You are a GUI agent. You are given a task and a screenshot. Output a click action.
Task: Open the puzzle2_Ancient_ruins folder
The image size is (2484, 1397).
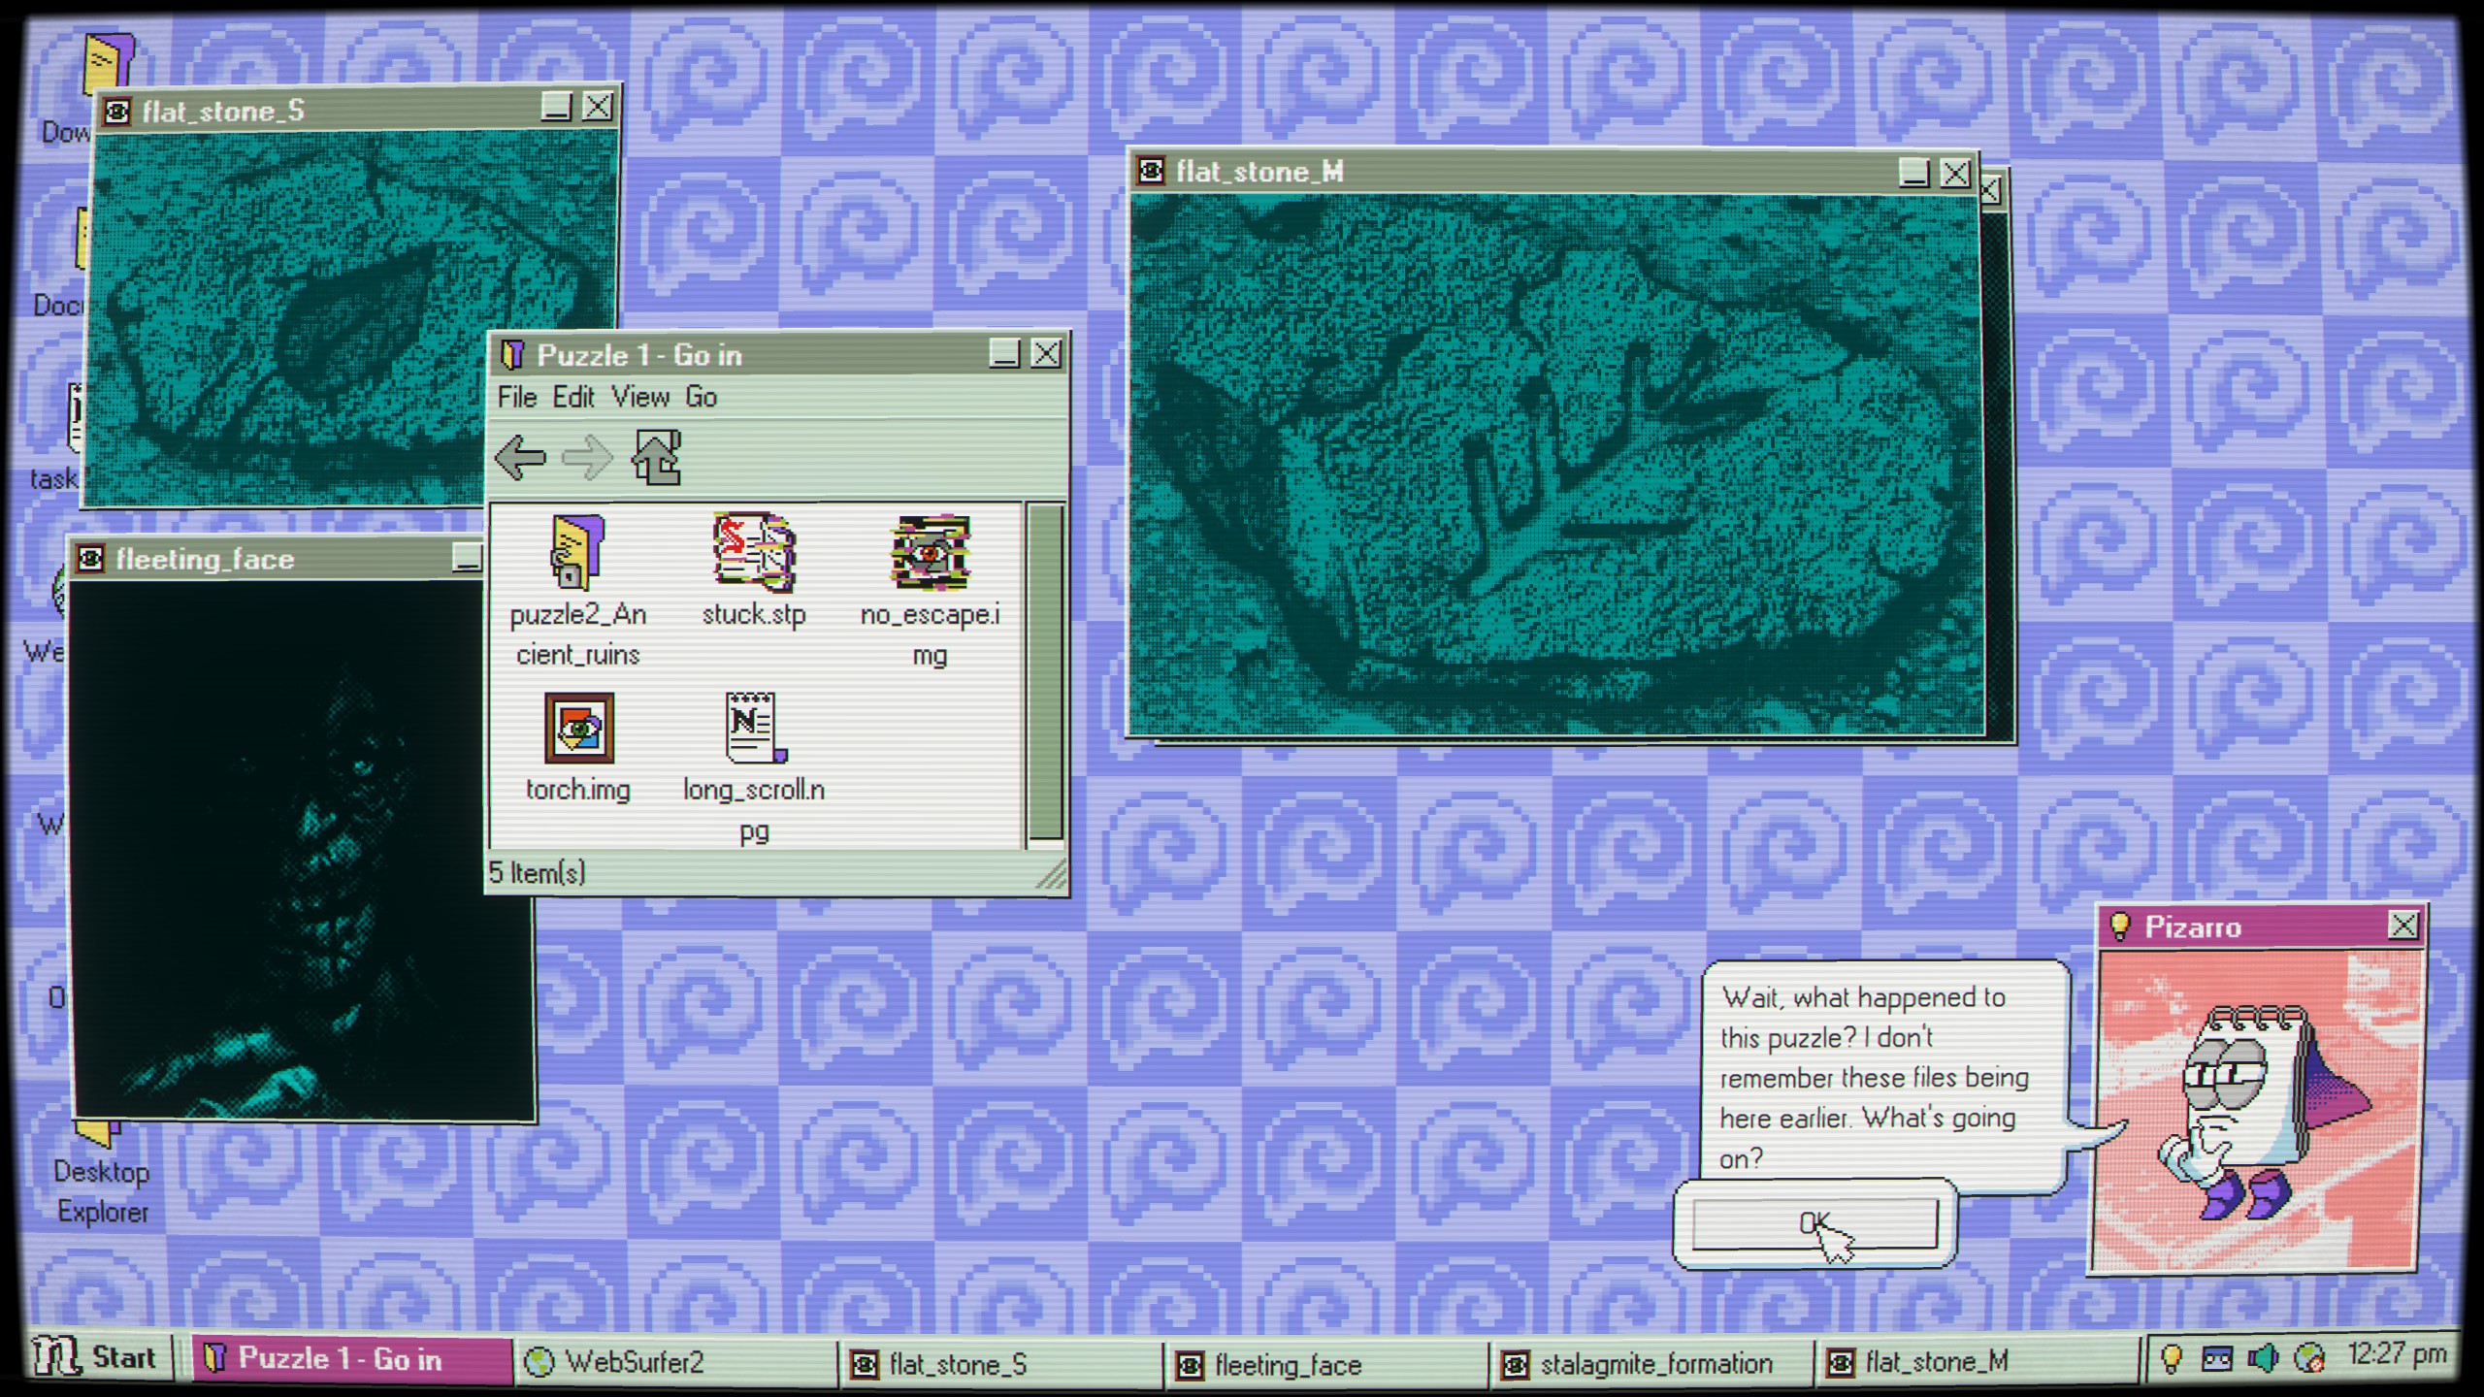point(577,563)
